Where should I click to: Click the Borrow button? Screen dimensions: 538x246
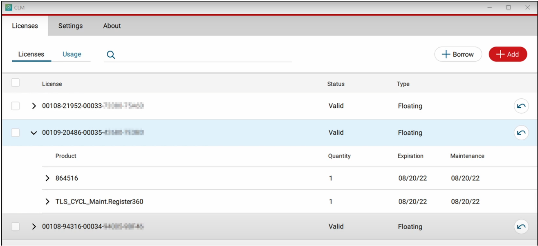click(x=458, y=54)
